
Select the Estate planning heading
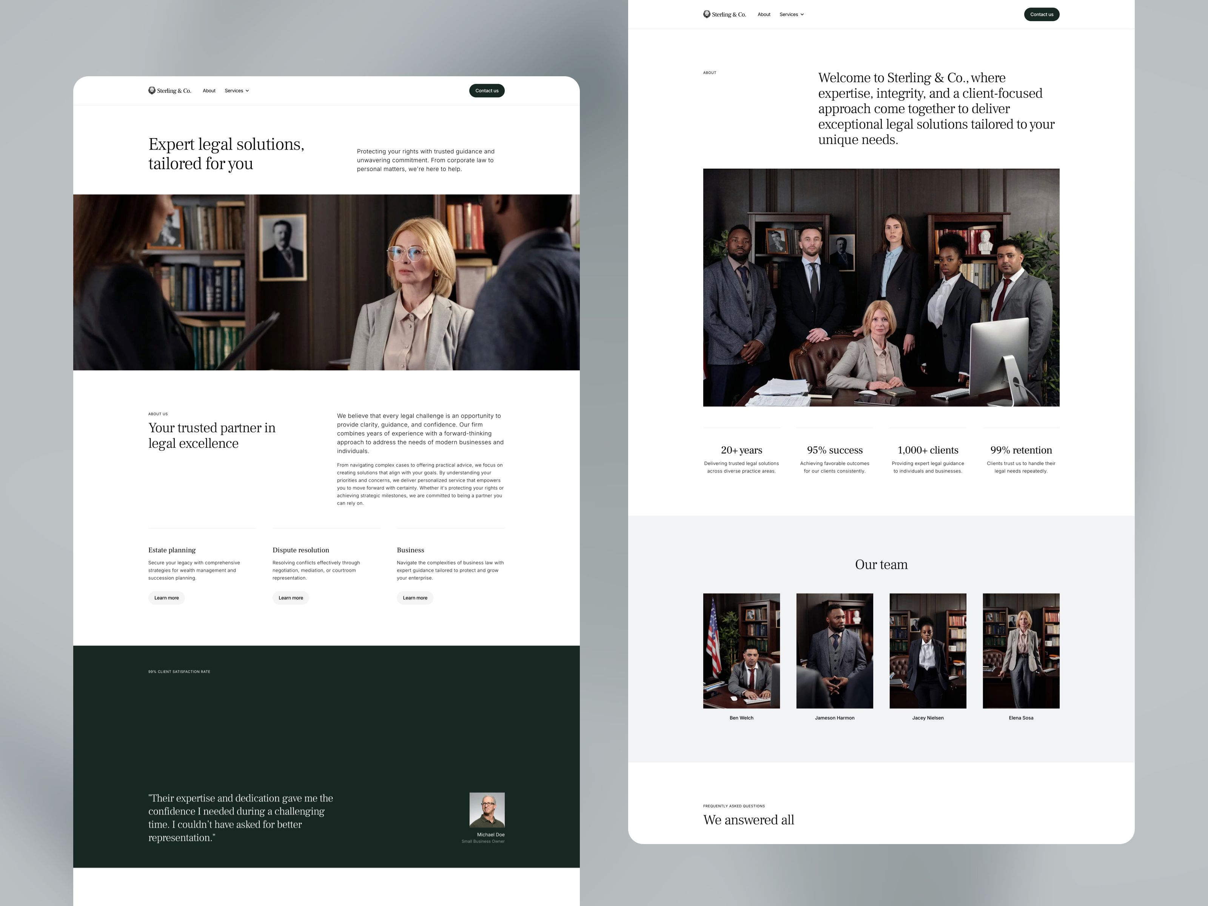[171, 550]
